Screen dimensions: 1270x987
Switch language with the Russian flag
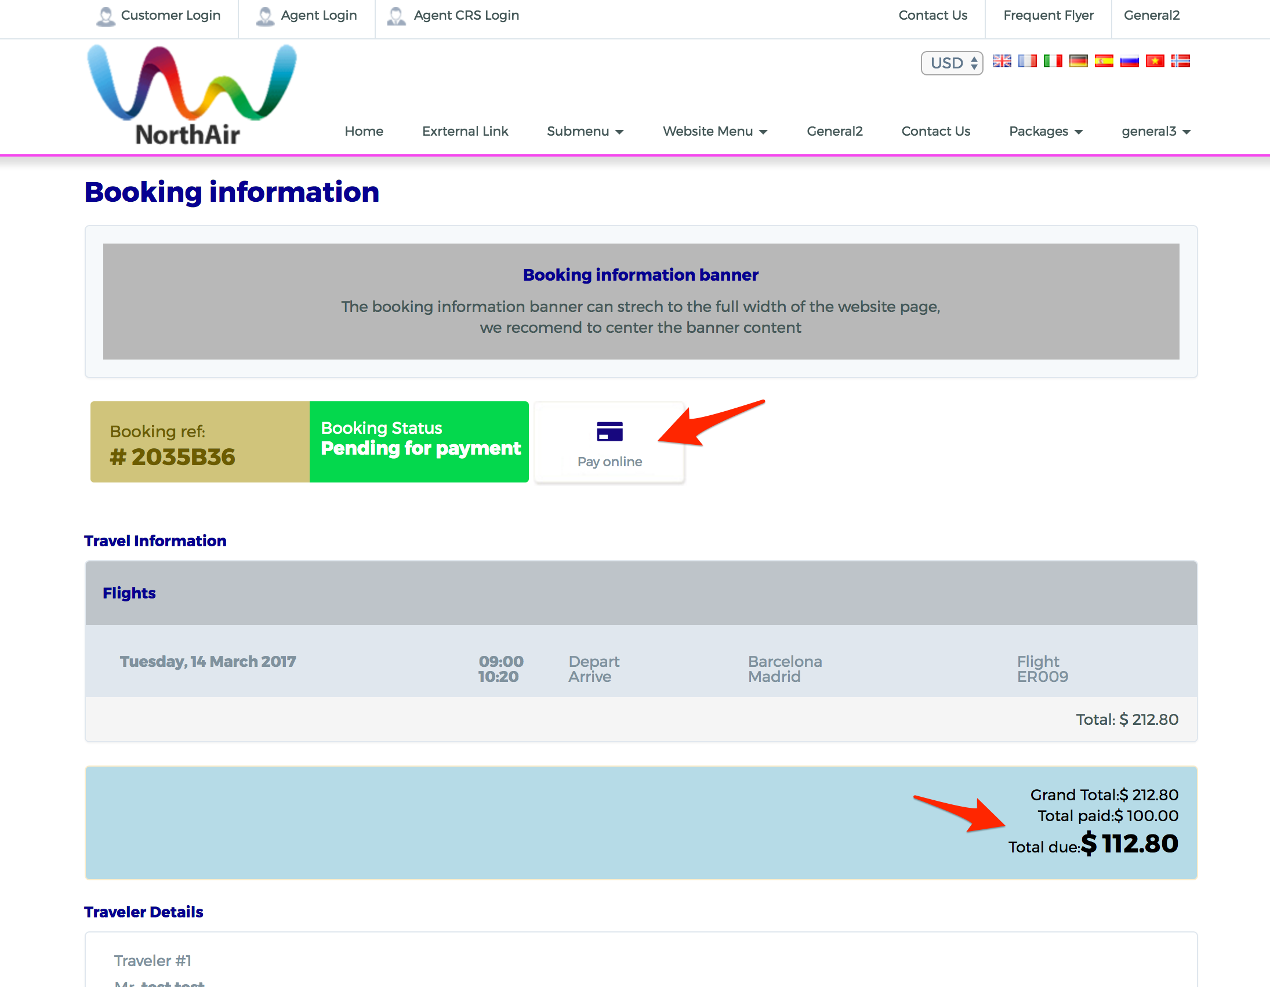pos(1129,61)
